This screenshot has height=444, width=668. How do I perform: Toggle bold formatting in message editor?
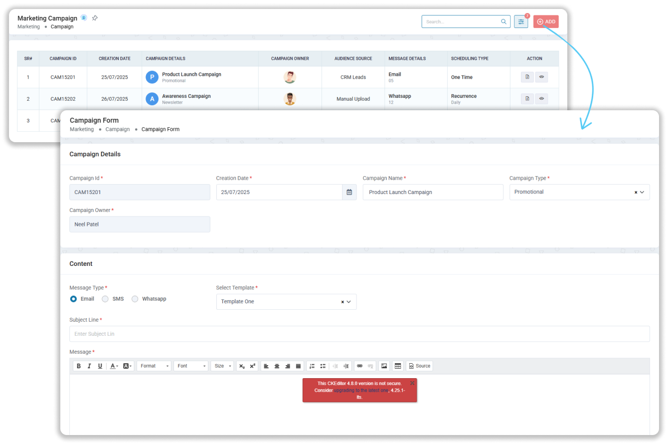pos(79,366)
